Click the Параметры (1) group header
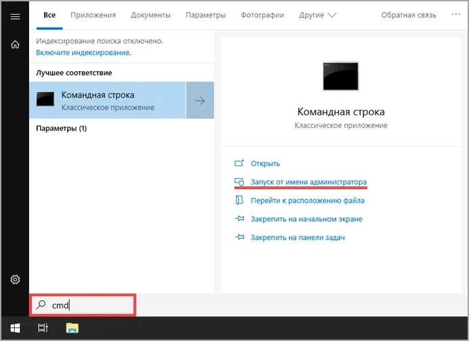 tap(61, 128)
